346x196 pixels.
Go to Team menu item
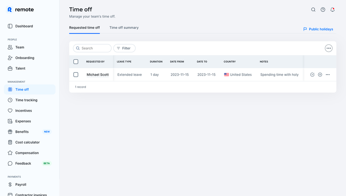click(x=30, y=47)
